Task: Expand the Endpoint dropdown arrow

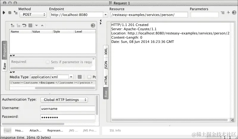Action: pyautogui.click(x=105, y=15)
